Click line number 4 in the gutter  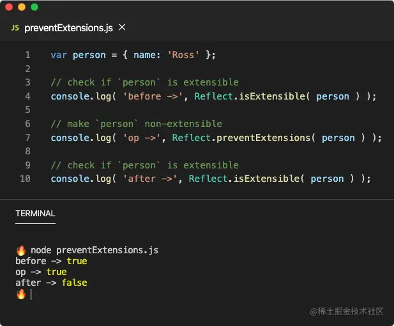pos(27,96)
